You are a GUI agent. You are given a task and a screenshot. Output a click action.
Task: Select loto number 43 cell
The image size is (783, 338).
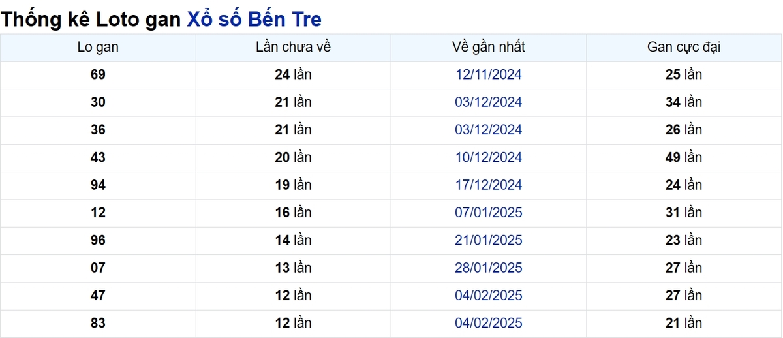98,157
